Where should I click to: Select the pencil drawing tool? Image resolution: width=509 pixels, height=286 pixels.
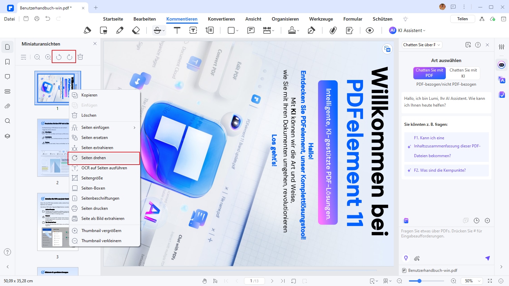pos(120,30)
